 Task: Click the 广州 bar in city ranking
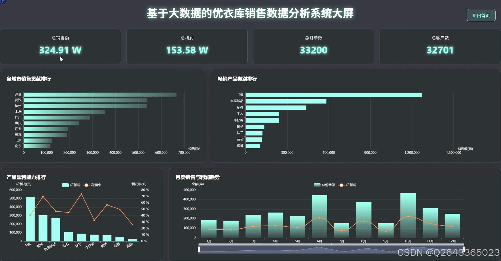coord(57,117)
